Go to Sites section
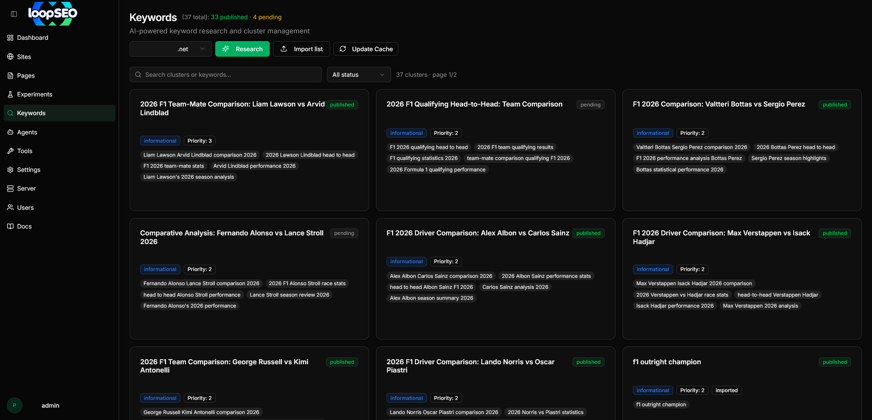 click(60, 57)
